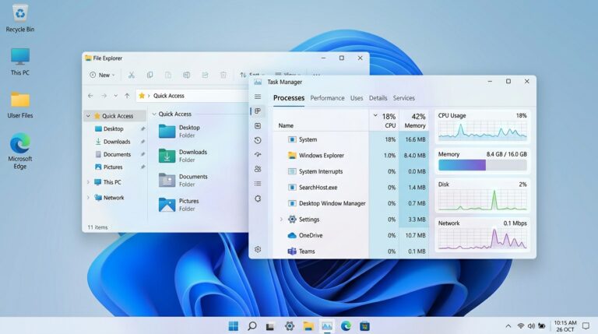Click the Paste icon in File Explorer
Screen dimensions: 598x334
[x=168, y=75]
